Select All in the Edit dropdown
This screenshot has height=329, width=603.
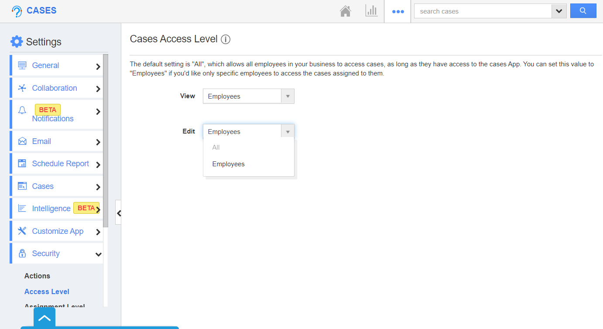coord(216,147)
